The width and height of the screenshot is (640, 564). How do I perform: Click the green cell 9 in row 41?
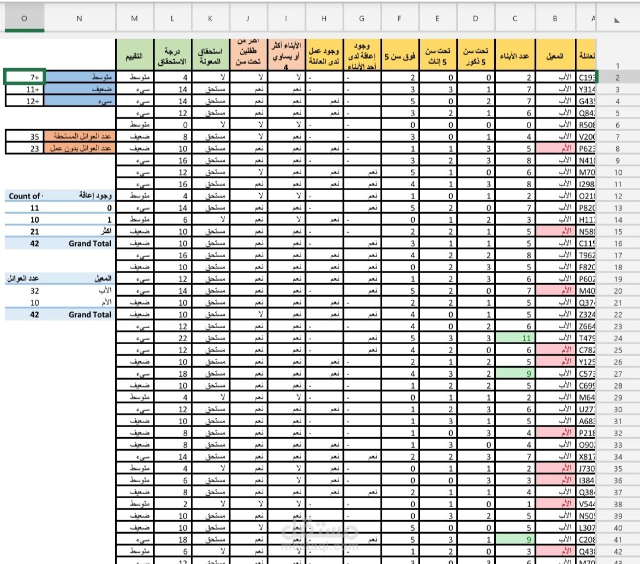pos(515,539)
